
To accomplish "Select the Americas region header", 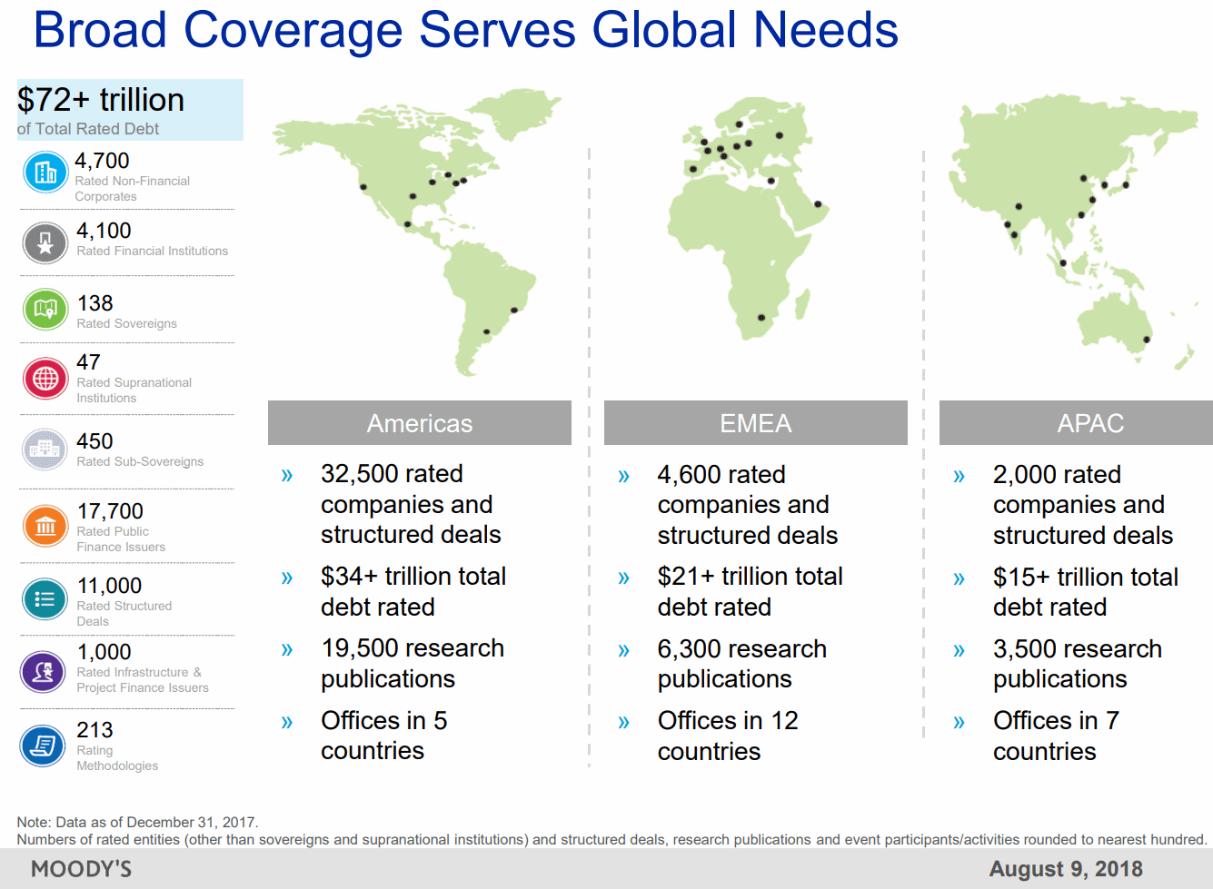I will tap(420, 423).
